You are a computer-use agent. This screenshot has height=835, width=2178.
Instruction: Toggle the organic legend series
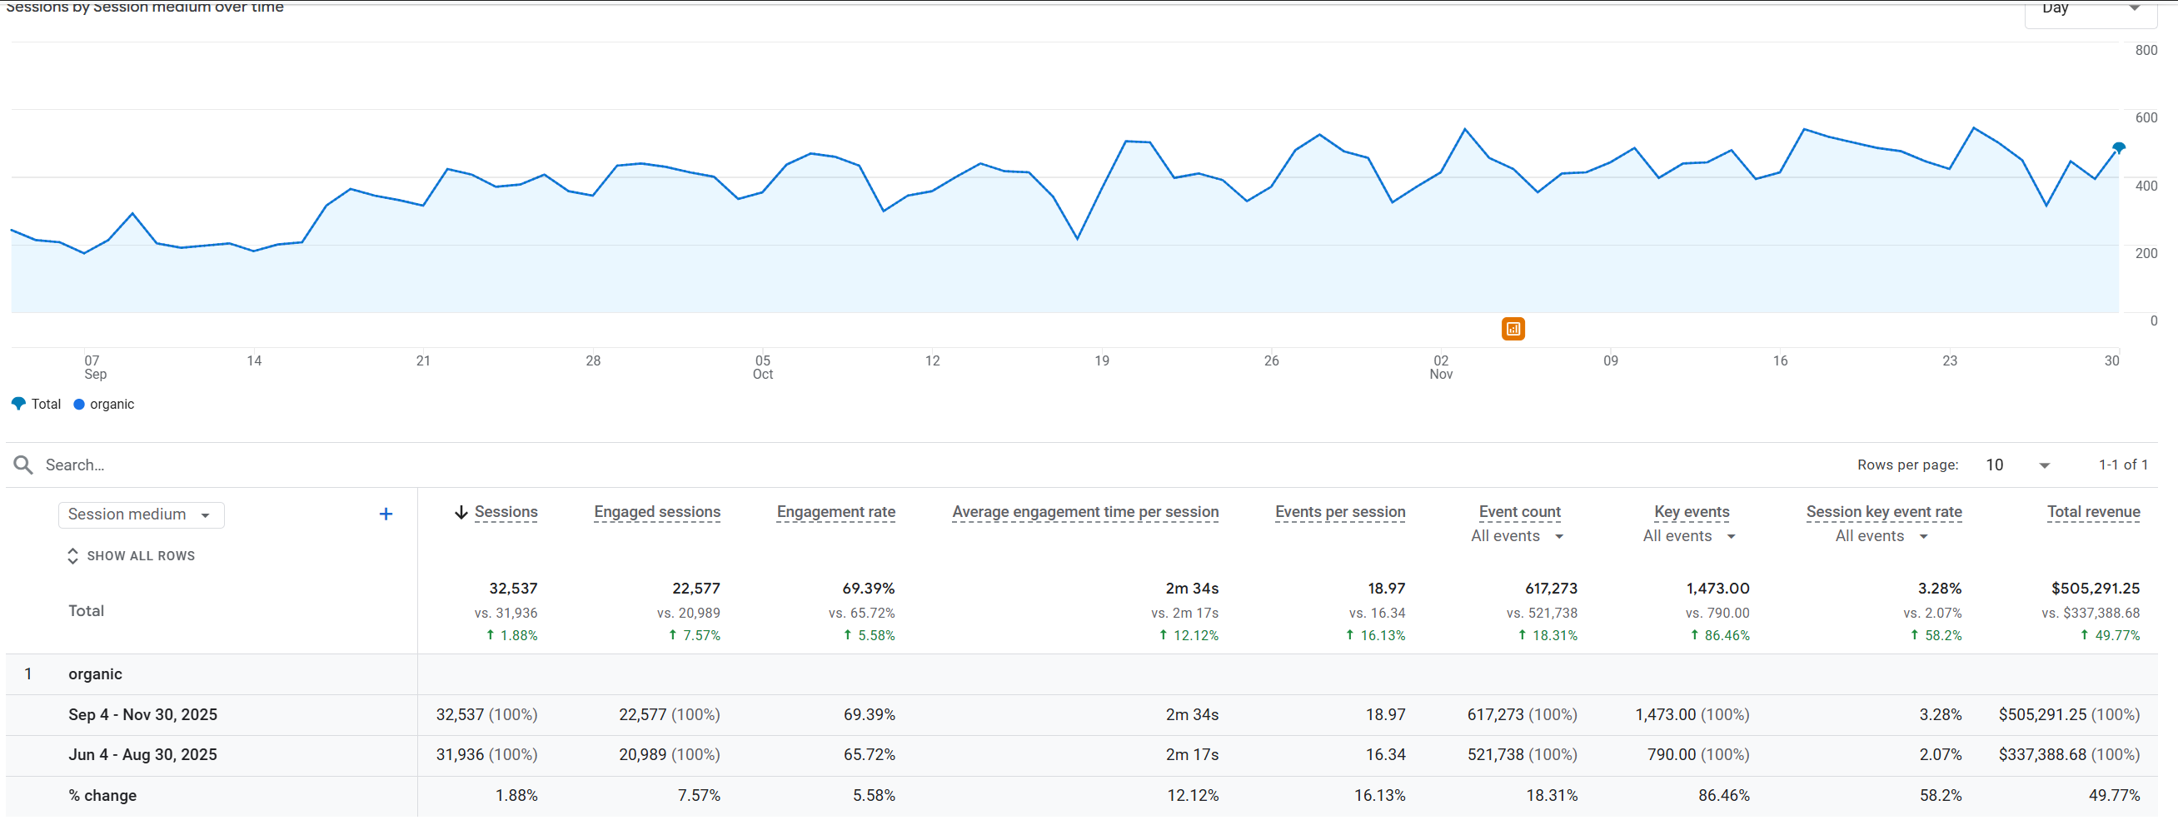[104, 404]
